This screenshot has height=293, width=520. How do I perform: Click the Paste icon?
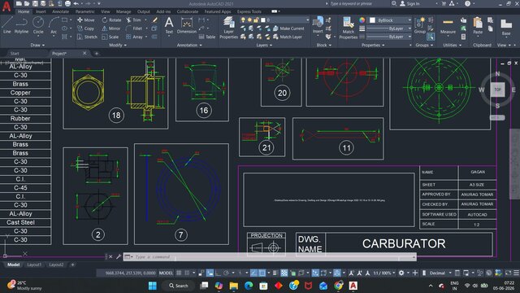point(478,26)
